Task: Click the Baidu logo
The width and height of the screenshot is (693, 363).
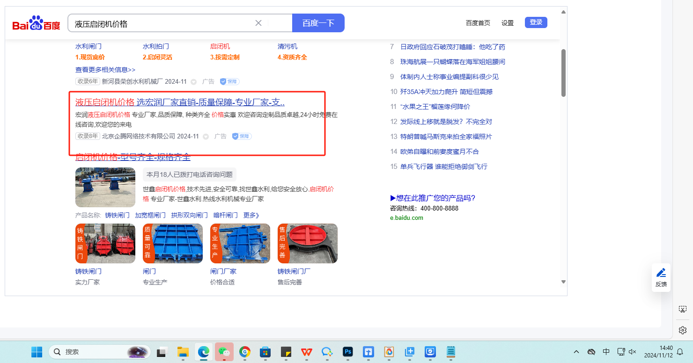Action: point(37,23)
